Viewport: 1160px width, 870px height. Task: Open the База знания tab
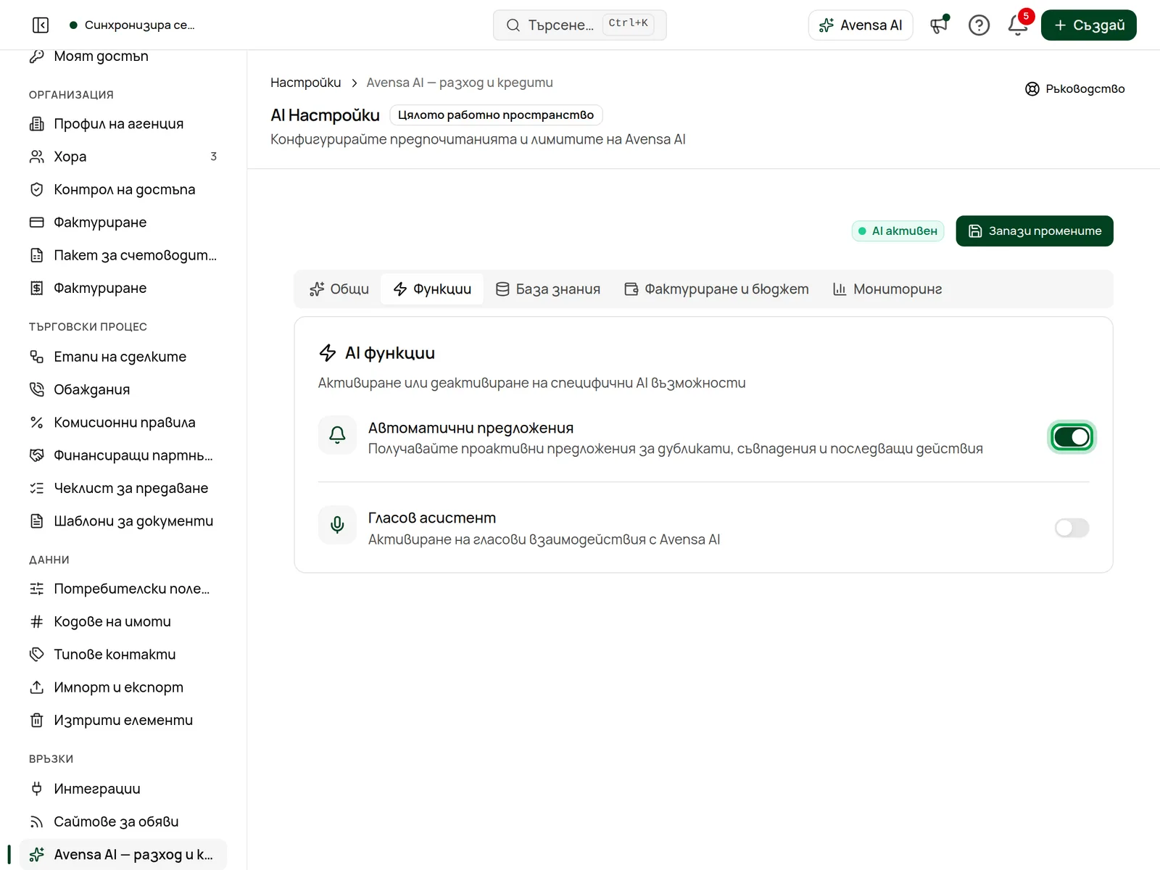(548, 289)
